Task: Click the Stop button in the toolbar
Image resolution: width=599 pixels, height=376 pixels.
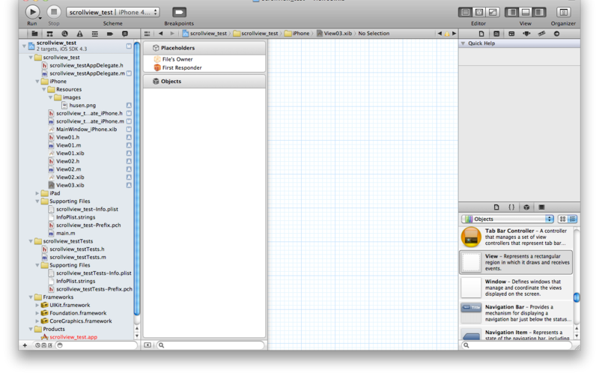Action: pos(54,12)
